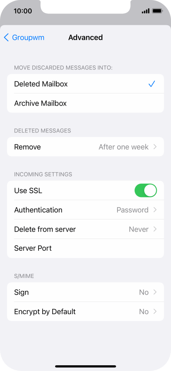Open the Encrypt by Default chevron

click(155, 312)
